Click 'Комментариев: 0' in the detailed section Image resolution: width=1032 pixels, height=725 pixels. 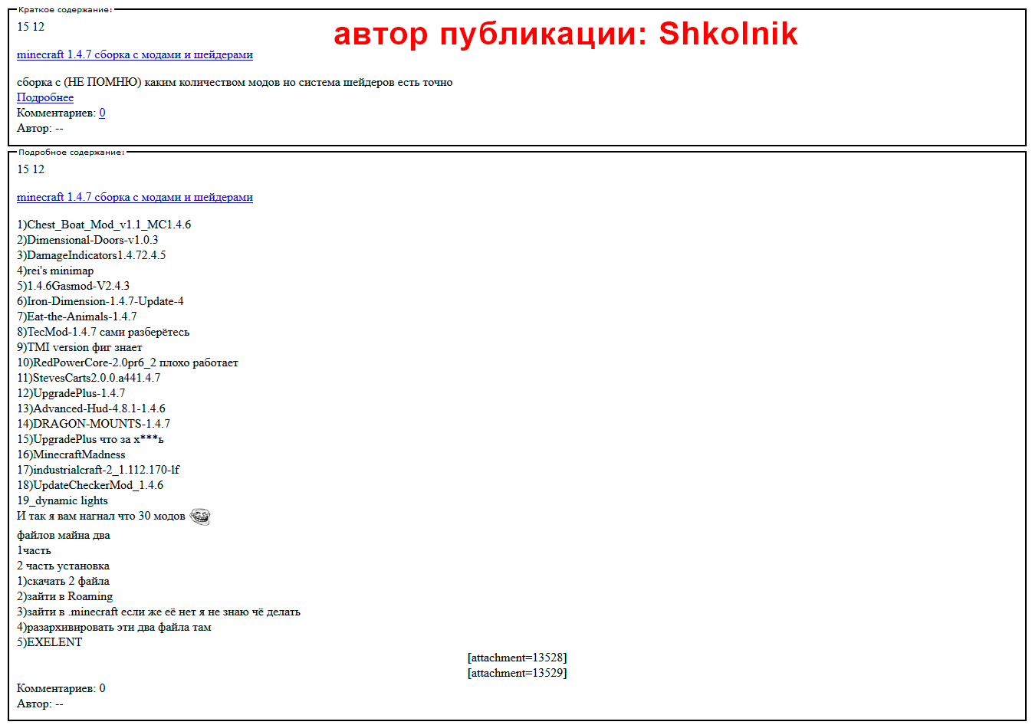[61, 688]
